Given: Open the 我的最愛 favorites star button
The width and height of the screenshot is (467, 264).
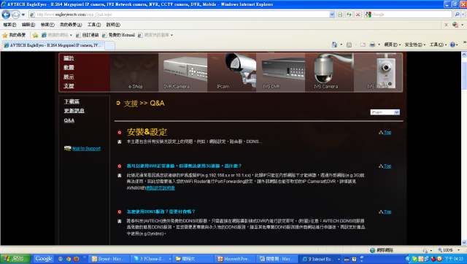Looking at the screenshot, I should click(14, 35).
